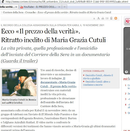Viewport: 130px width, 131px height.
Task: Open sidebar ranked item number 4
Action: 127,106
